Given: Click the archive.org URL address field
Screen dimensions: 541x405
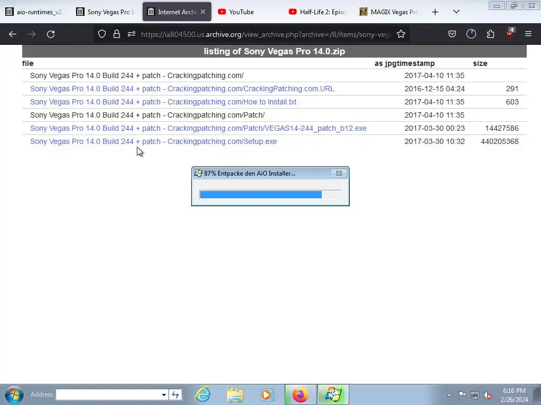Looking at the screenshot, I should 266,34.
